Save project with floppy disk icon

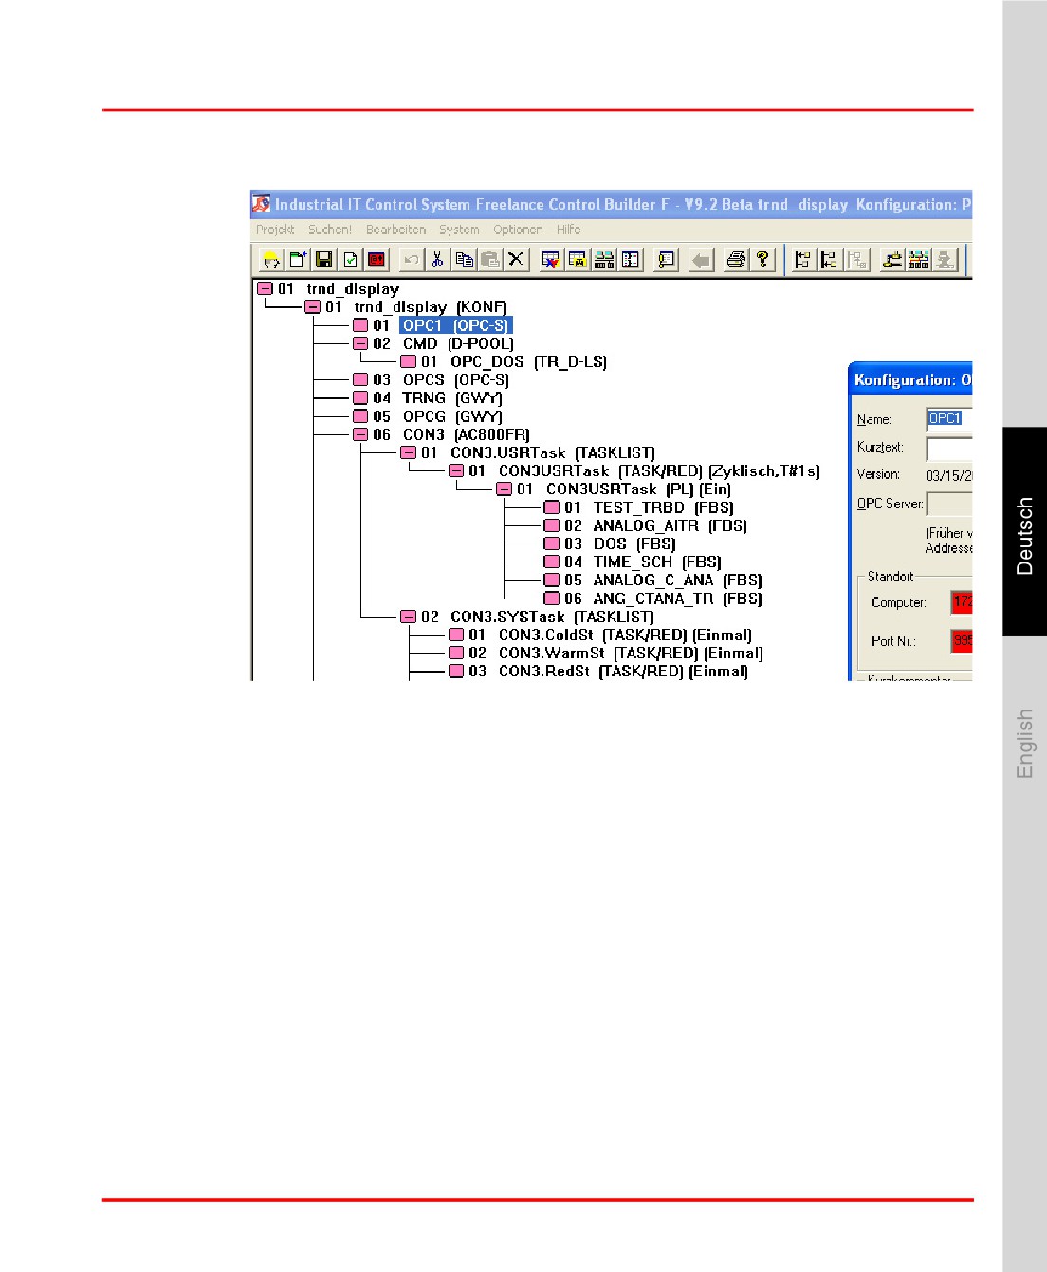click(324, 259)
